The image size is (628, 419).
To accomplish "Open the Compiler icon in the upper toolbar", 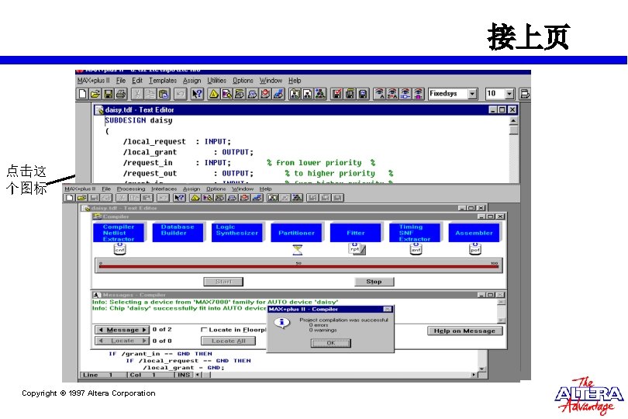I will [x=240, y=94].
